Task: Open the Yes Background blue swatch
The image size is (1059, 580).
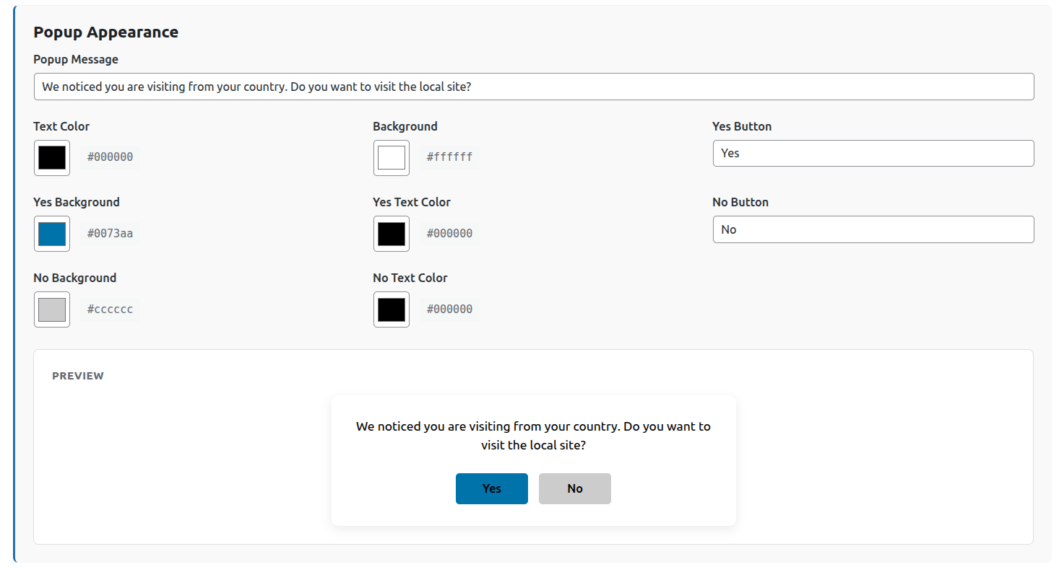Action: [52, 234]
